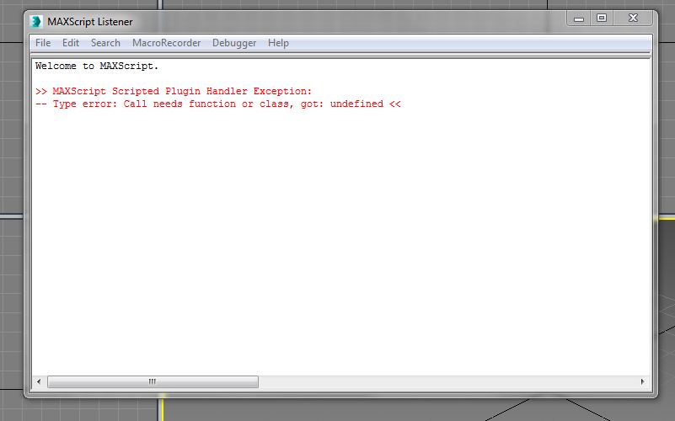Click the 'Scripted Plugin Handler Exception' error line

[x=174, y=91]
